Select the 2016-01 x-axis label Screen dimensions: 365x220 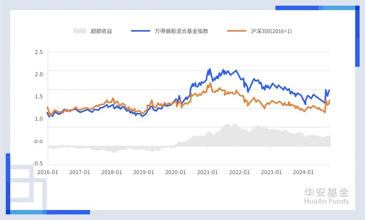click(x=48, y=172)
